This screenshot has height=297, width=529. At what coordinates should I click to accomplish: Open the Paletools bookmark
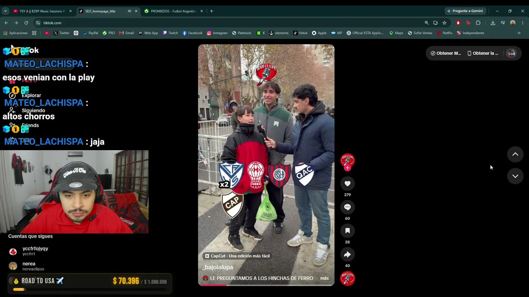coord(242,33)
